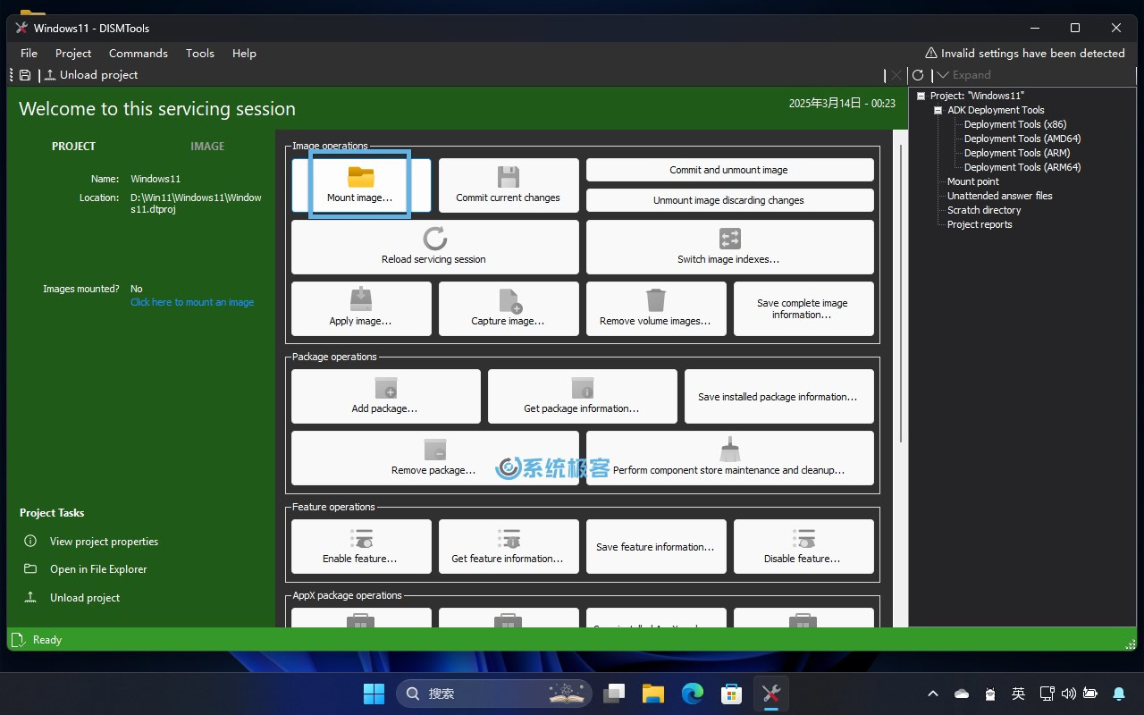Click the DISMTools taskbar icon

point(771,693)
